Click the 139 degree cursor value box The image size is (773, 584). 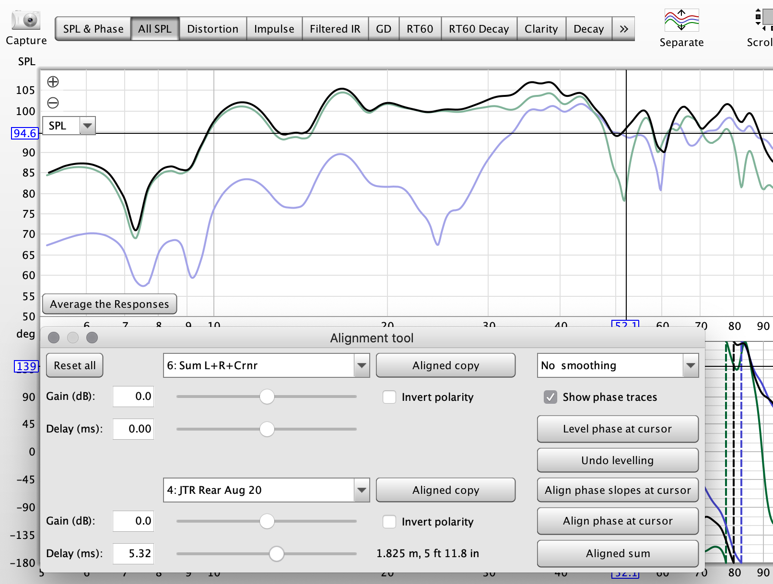[x=26, y=366]
